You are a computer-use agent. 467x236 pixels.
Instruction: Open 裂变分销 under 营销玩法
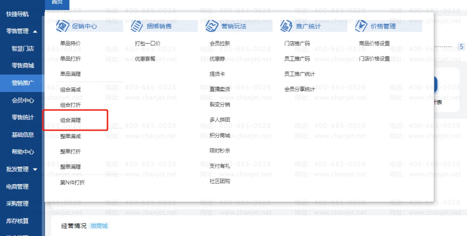point(220,105)
